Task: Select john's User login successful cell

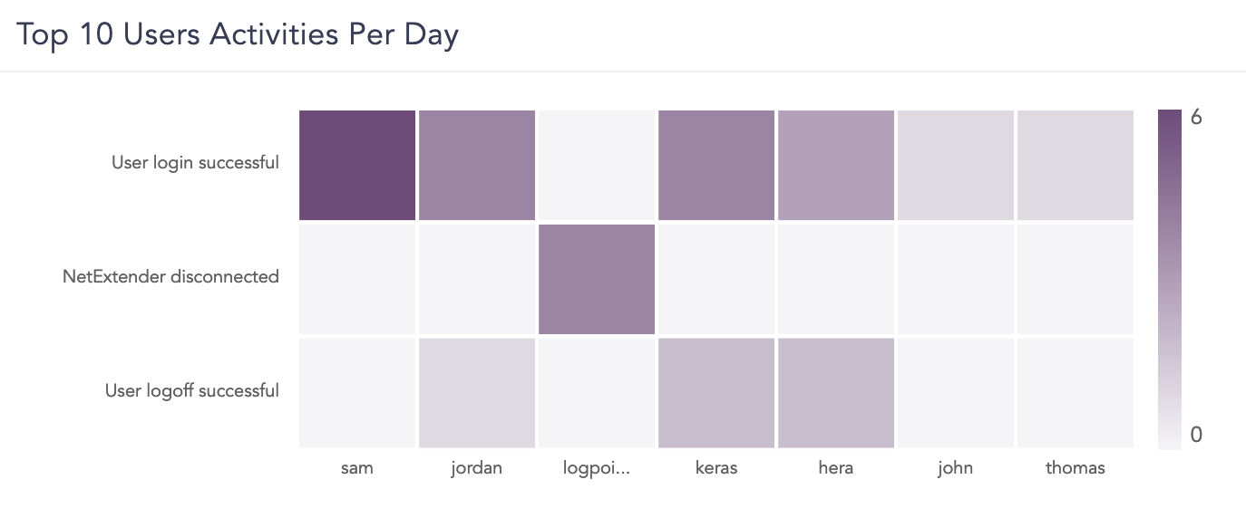Action: [955, 165]
